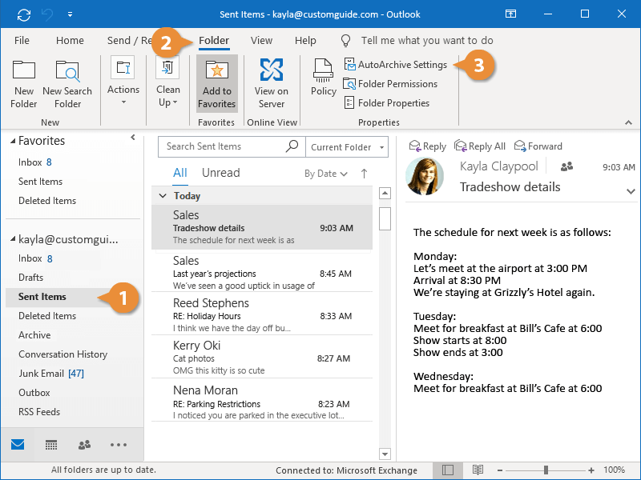
Task: Open Conversation History folder
Action: point(62,354)
